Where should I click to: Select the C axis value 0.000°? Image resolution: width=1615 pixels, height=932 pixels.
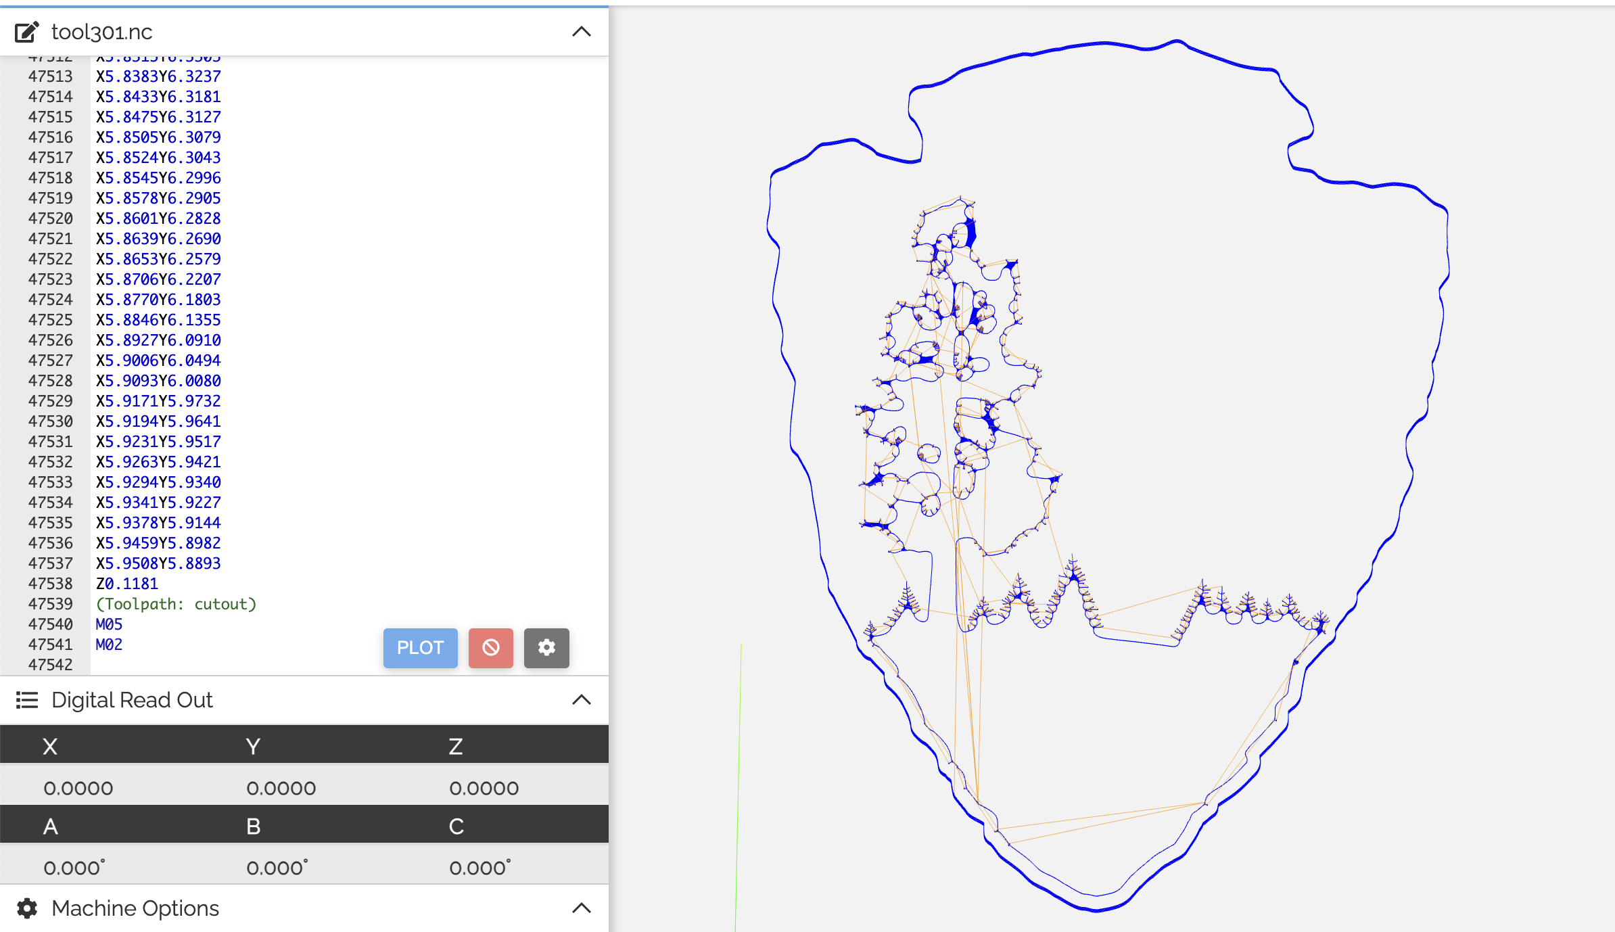point(480,868)
